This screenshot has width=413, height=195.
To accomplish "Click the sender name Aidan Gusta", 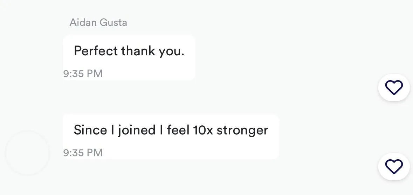I will pos(98,23).
